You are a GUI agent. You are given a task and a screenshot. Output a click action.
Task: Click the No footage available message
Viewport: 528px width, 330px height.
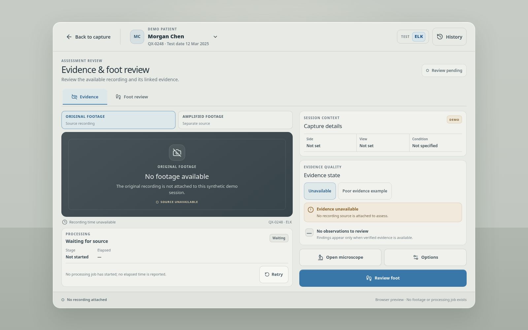coord(177,177)
